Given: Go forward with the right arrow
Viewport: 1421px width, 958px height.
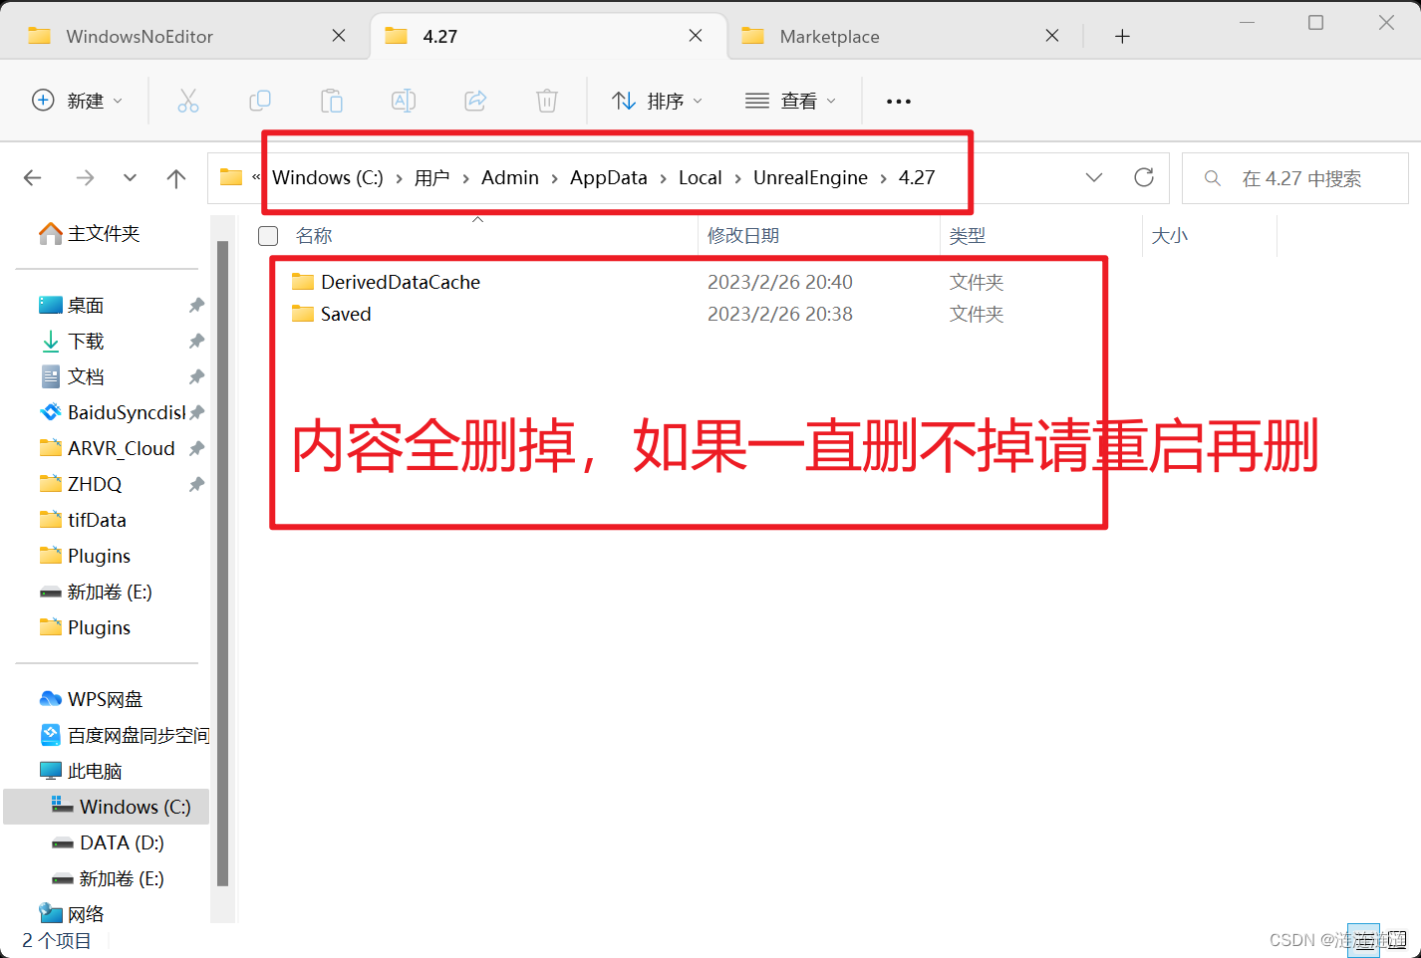Looking at the screenshot, I should 86,178.
